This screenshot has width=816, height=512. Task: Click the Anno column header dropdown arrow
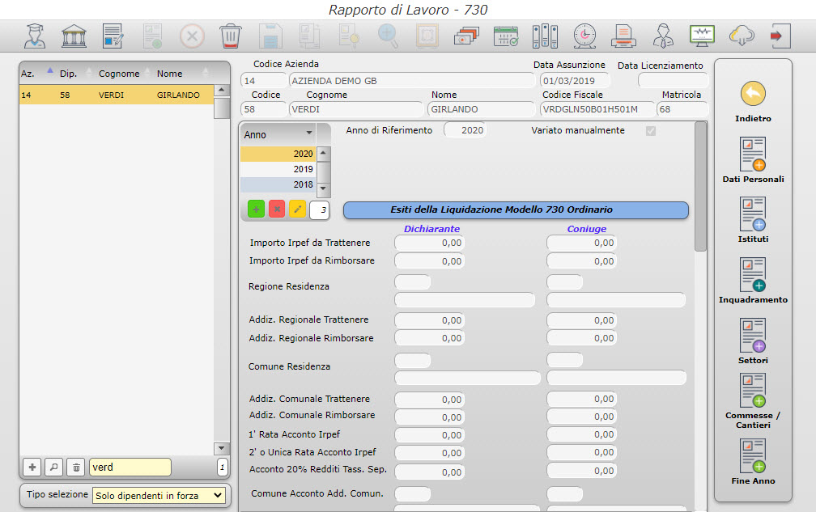click(308, 133)
